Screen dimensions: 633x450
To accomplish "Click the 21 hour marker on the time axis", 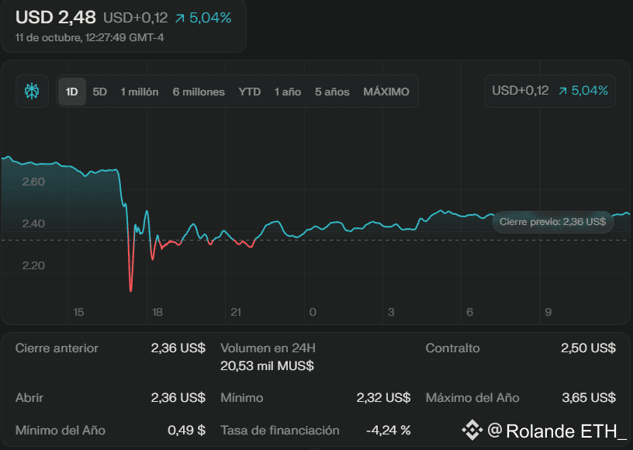I will [x=237, y=312].
